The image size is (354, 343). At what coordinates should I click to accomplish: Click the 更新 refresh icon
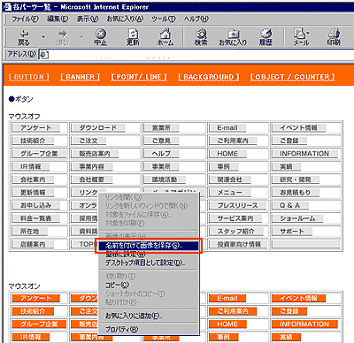coord(133,34)
